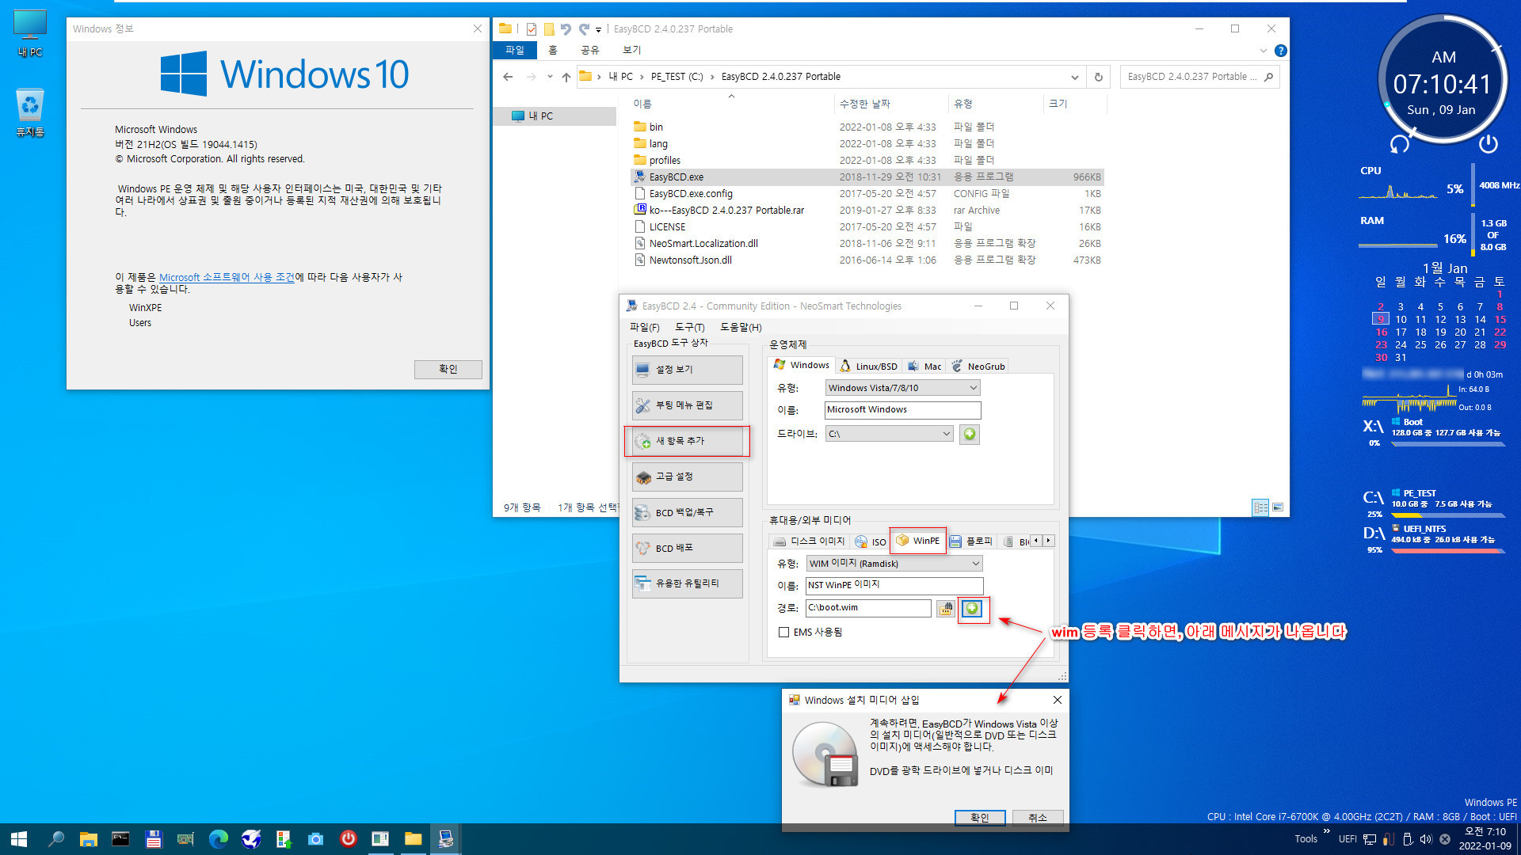This screenshot has height=855, width=1521.
Task: Toggle the EMS 사용됨 checkbox
Action: point(783,632)
